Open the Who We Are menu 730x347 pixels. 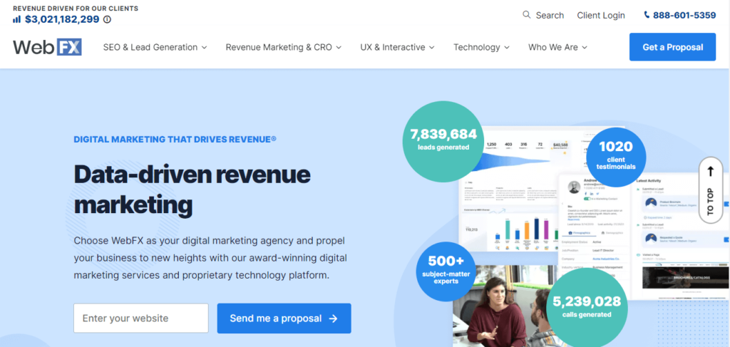point(557,47)
